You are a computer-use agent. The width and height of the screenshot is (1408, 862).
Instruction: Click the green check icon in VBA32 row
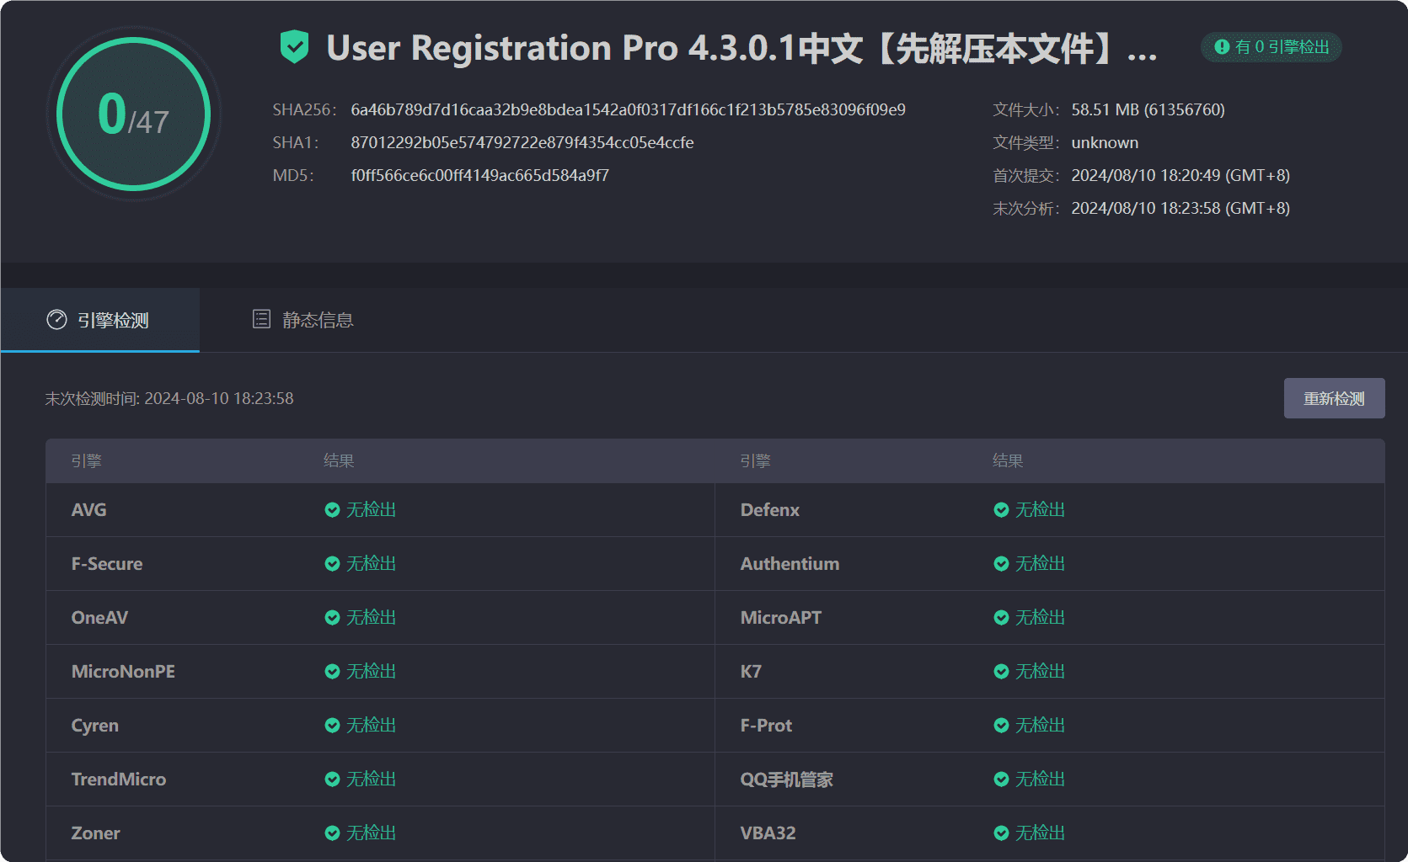[x=1001, y=833]
